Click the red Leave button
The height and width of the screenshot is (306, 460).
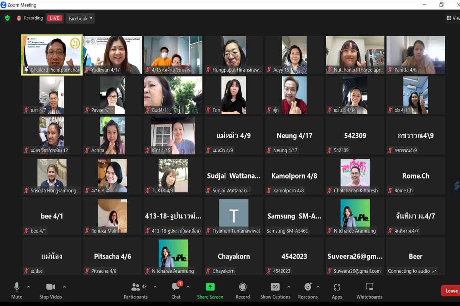451,291
